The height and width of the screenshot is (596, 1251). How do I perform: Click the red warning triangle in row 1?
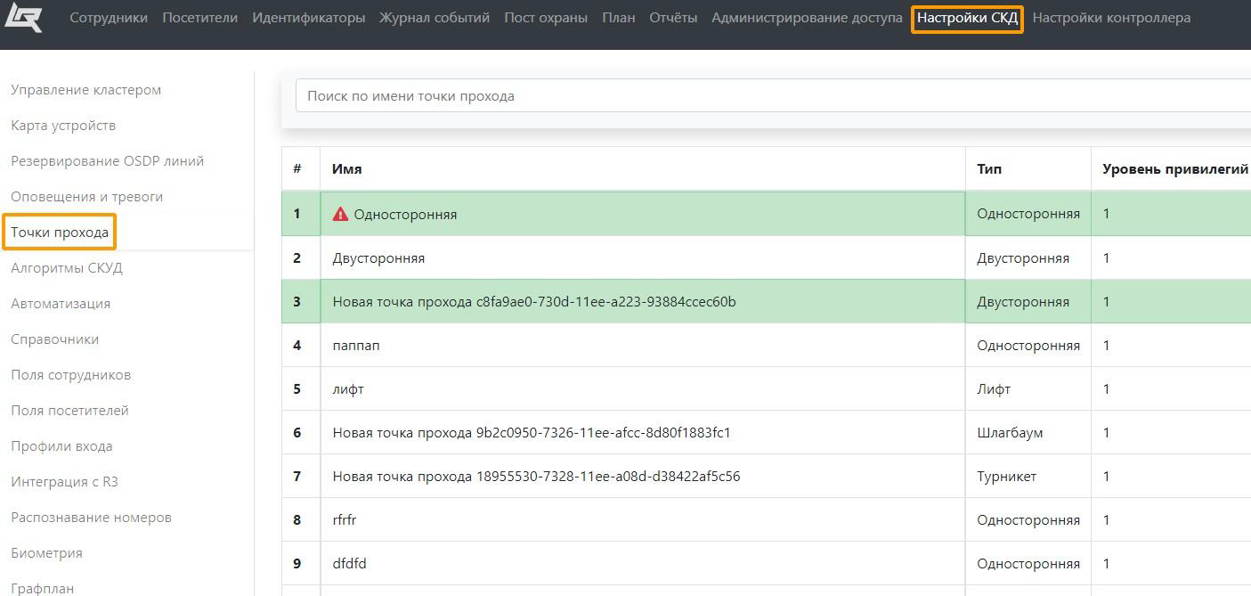(340, 214)
